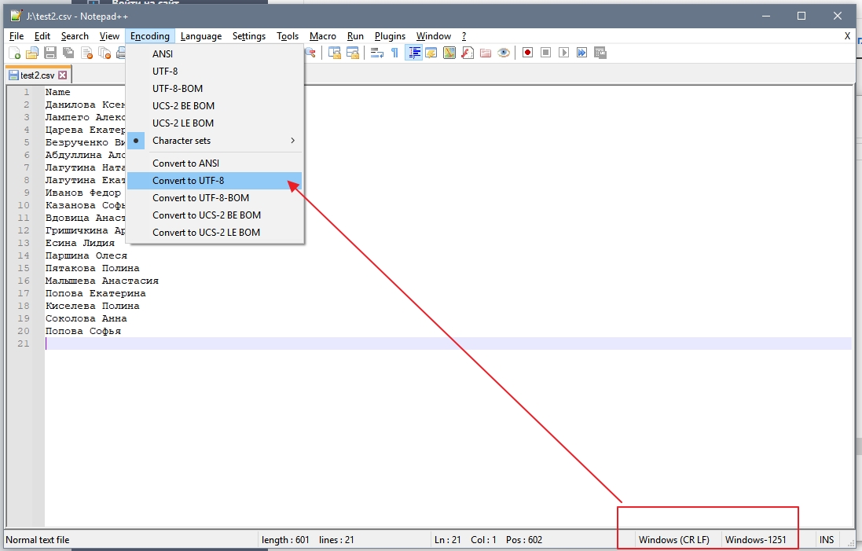The image size is (862, 551).
Task: Click the X button at menu bar's right end
Action: [847, 35]
